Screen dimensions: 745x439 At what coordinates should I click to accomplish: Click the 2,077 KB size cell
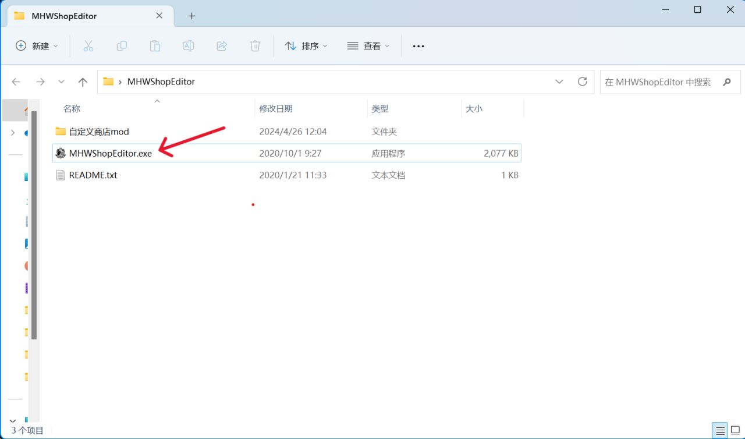pos(501,153)
